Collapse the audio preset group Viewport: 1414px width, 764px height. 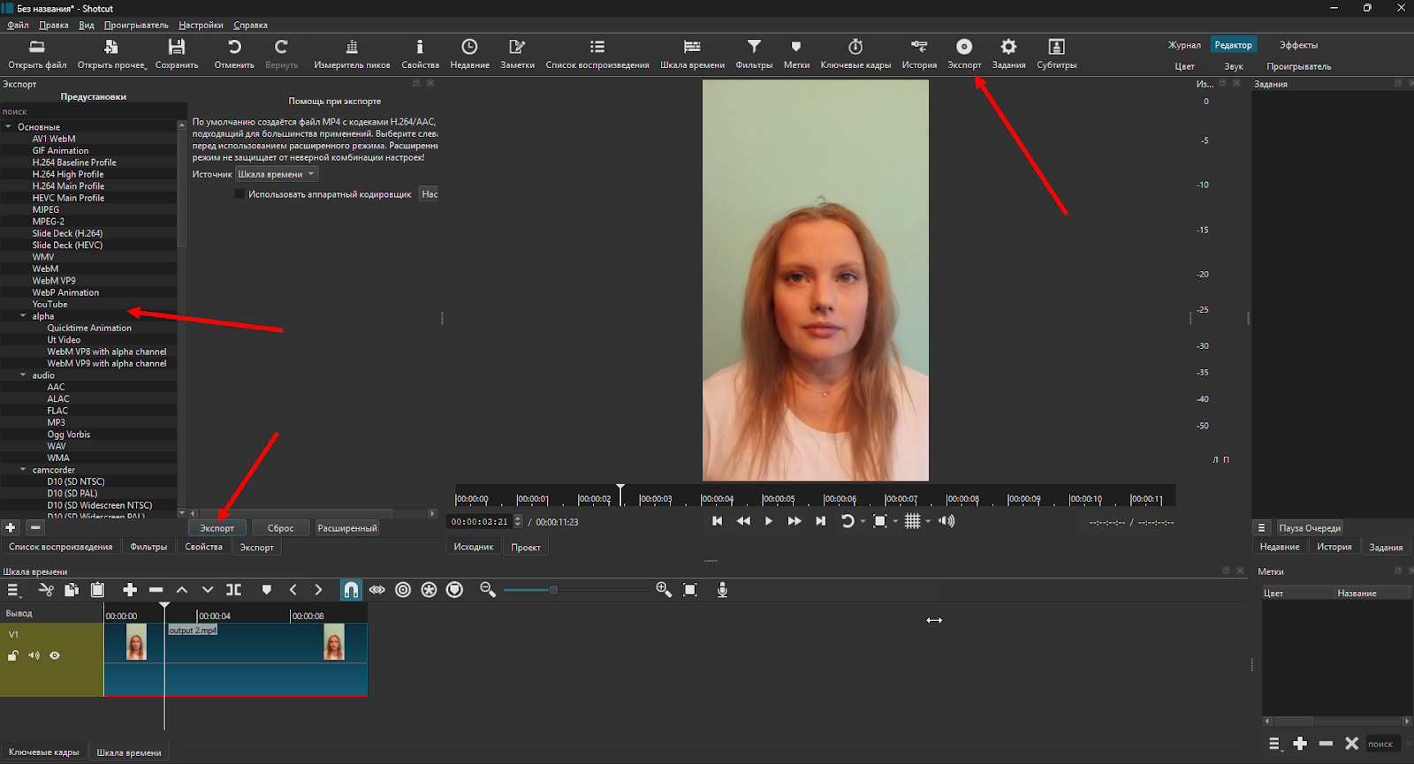[23, 375]
